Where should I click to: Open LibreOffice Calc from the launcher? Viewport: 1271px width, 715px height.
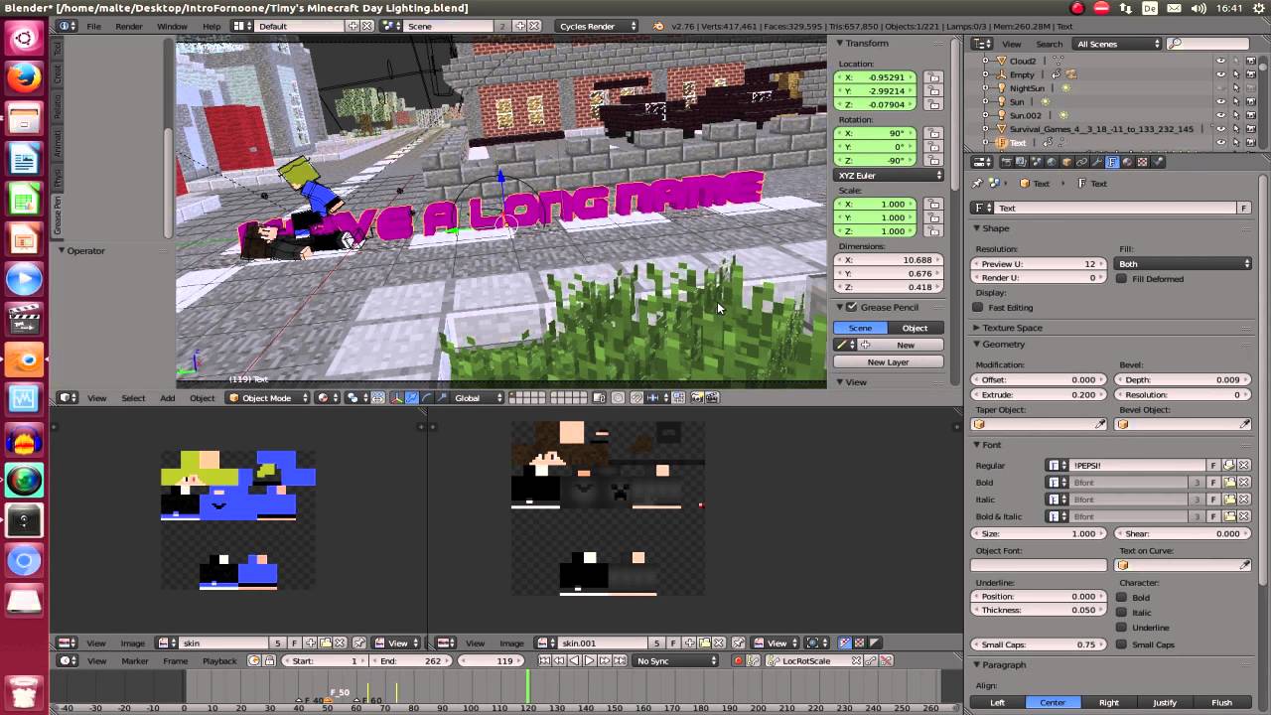click(24, 200)
